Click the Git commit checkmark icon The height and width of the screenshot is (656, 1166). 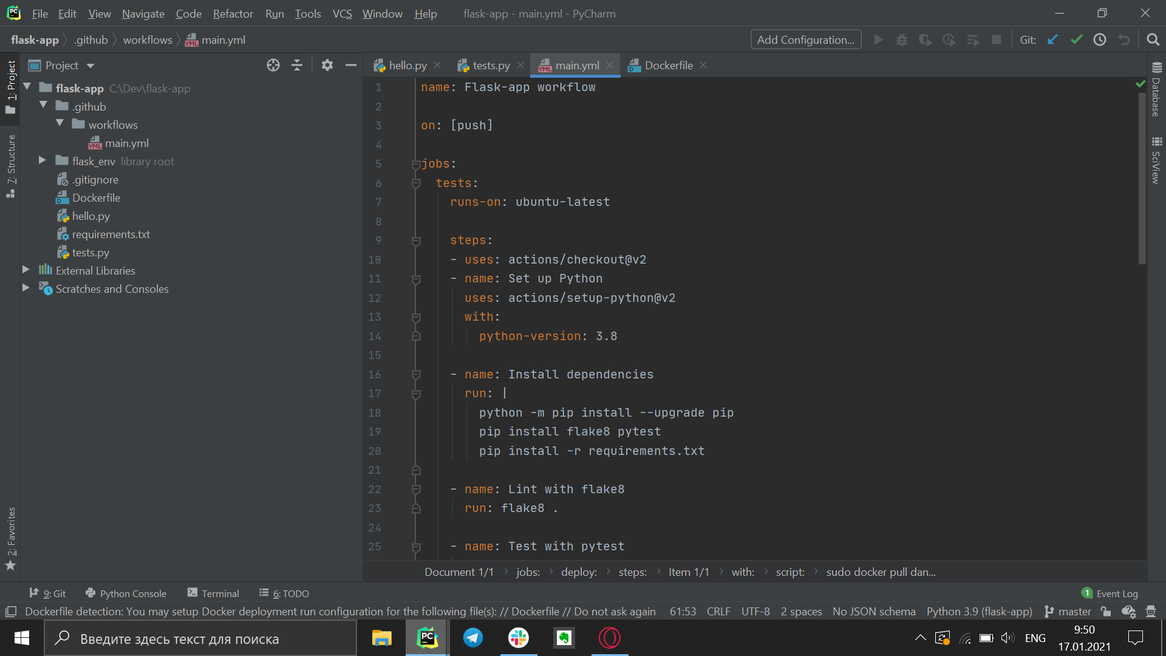1076,40
